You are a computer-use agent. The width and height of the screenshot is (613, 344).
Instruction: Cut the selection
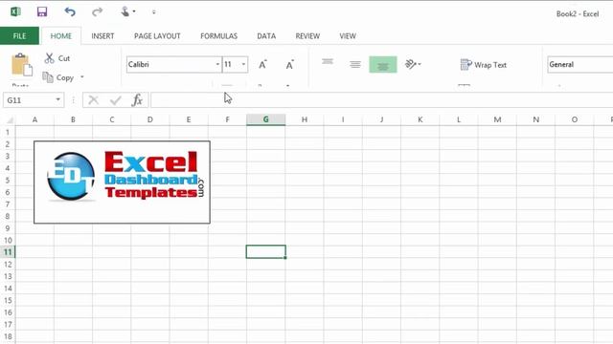pos(57,58)
